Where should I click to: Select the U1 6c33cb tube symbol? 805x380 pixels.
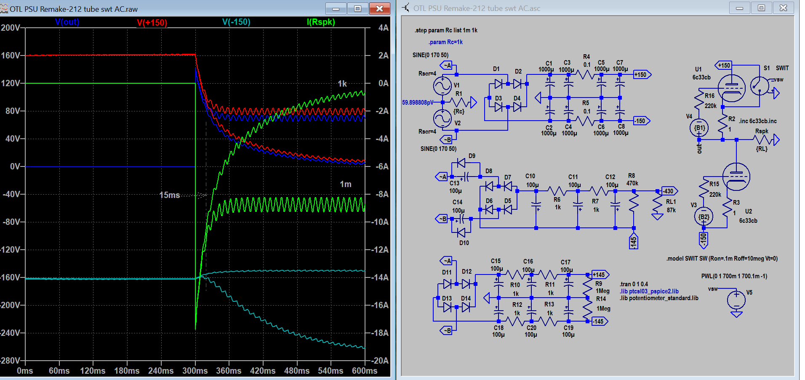pos(731,88)
